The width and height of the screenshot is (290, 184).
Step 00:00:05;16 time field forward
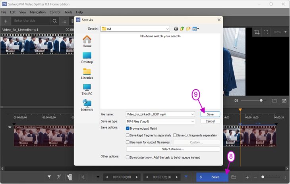click(177, 177)
